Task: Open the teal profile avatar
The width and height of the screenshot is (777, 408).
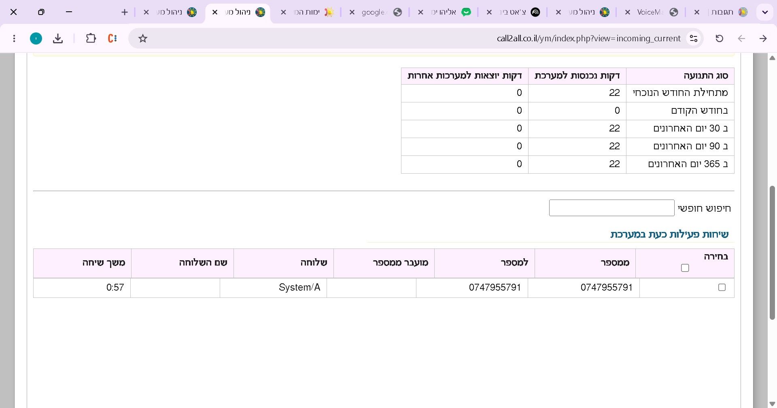Action: pyautogui.click(x=36, y=38)
